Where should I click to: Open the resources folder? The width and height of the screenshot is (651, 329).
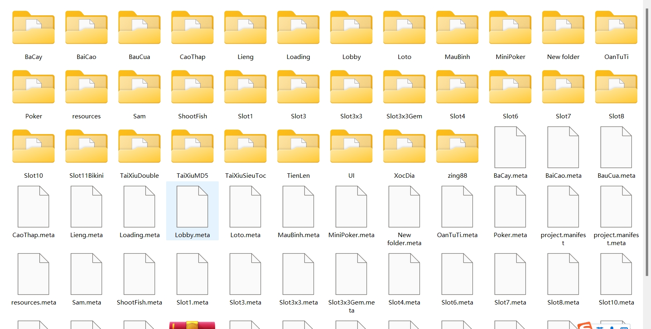tap(86, 88)
